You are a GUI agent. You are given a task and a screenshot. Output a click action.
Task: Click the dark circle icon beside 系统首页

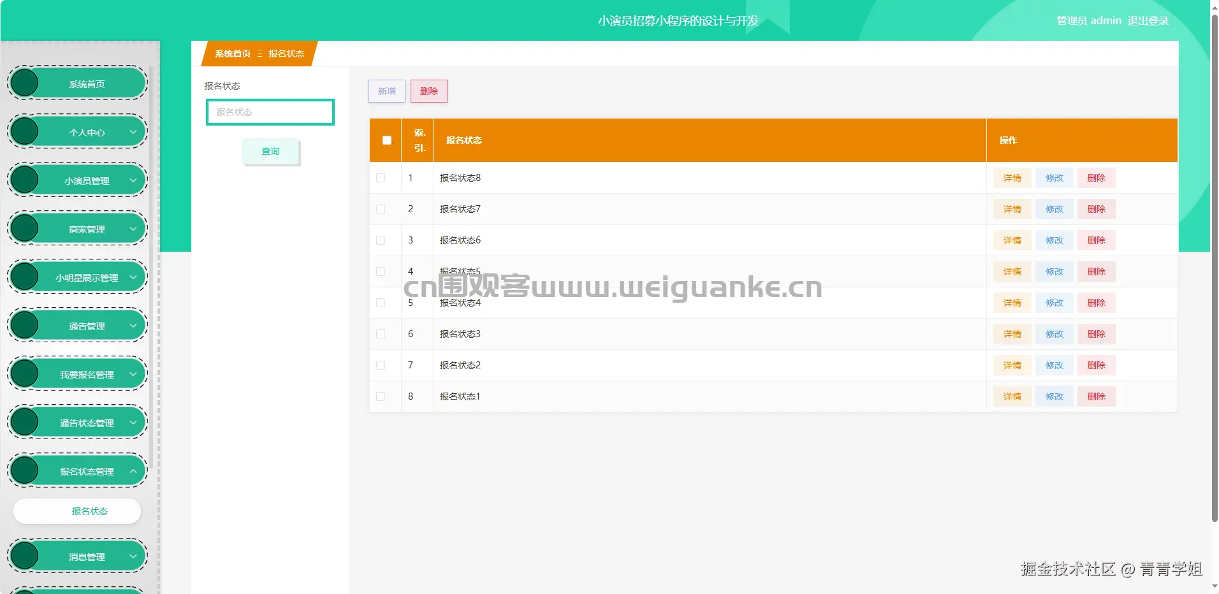pos(25,83)
